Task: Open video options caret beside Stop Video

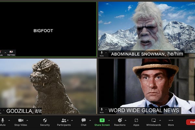Action: (x=27, y=121)
